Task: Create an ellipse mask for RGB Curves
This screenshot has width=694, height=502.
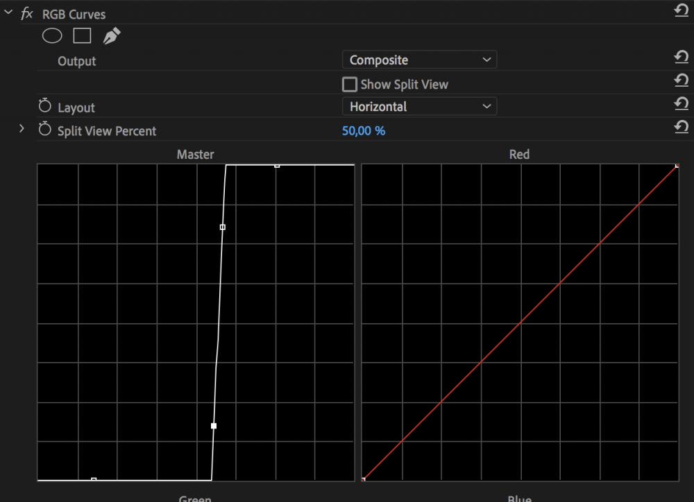Action: point(53,36)
